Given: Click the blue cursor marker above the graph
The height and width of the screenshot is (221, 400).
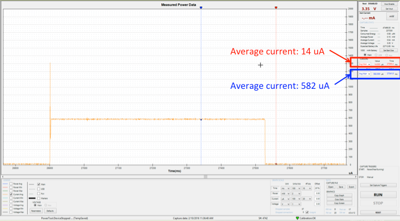Looking at the screenshot, I should coord(201,8).
